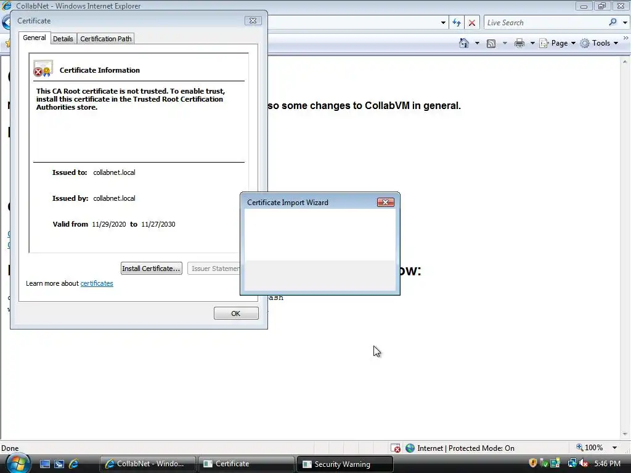The height and width of the screenshot is (473, 631).
Task: Open the Home page icon
Action: tap(463, 43)
